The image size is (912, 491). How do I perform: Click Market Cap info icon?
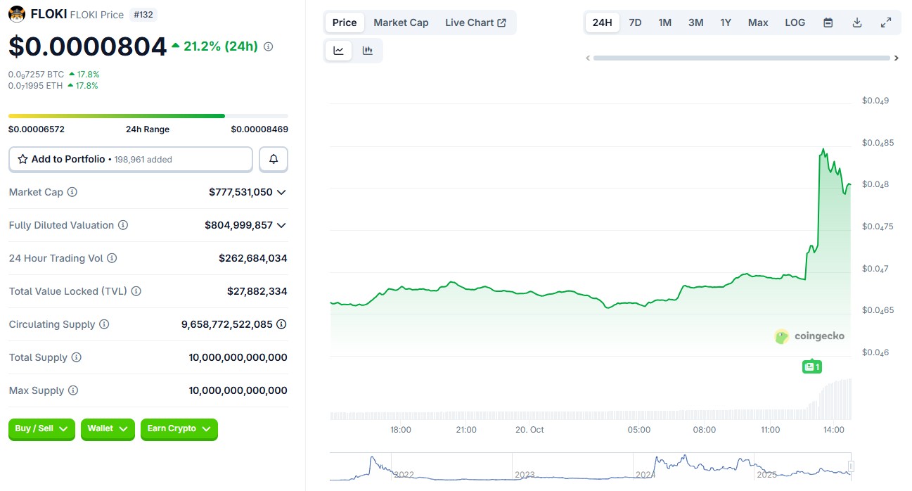tap(72, 192)
